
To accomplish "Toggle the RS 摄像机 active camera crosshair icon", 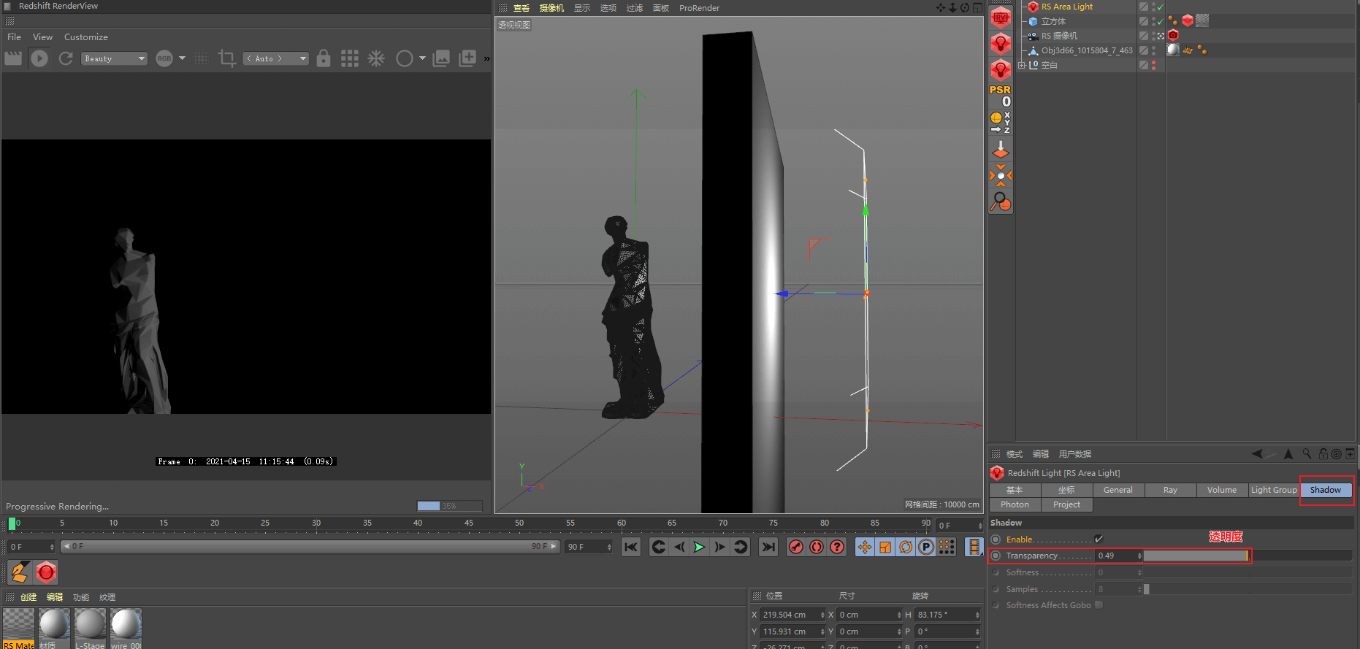I will (x=1161, y=36).
